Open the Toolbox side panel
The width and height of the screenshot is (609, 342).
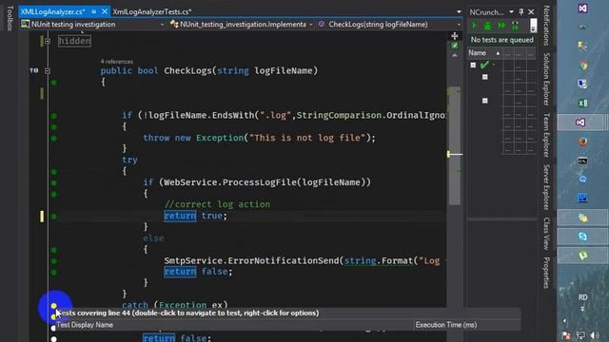[x=10, y=18]
